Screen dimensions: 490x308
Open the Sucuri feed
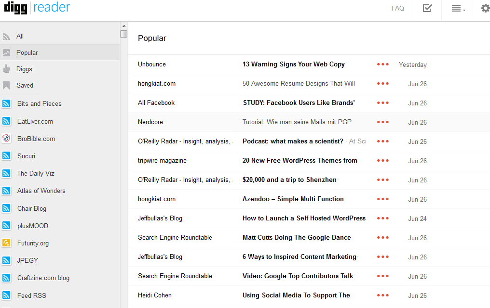[x=26, y=156]
